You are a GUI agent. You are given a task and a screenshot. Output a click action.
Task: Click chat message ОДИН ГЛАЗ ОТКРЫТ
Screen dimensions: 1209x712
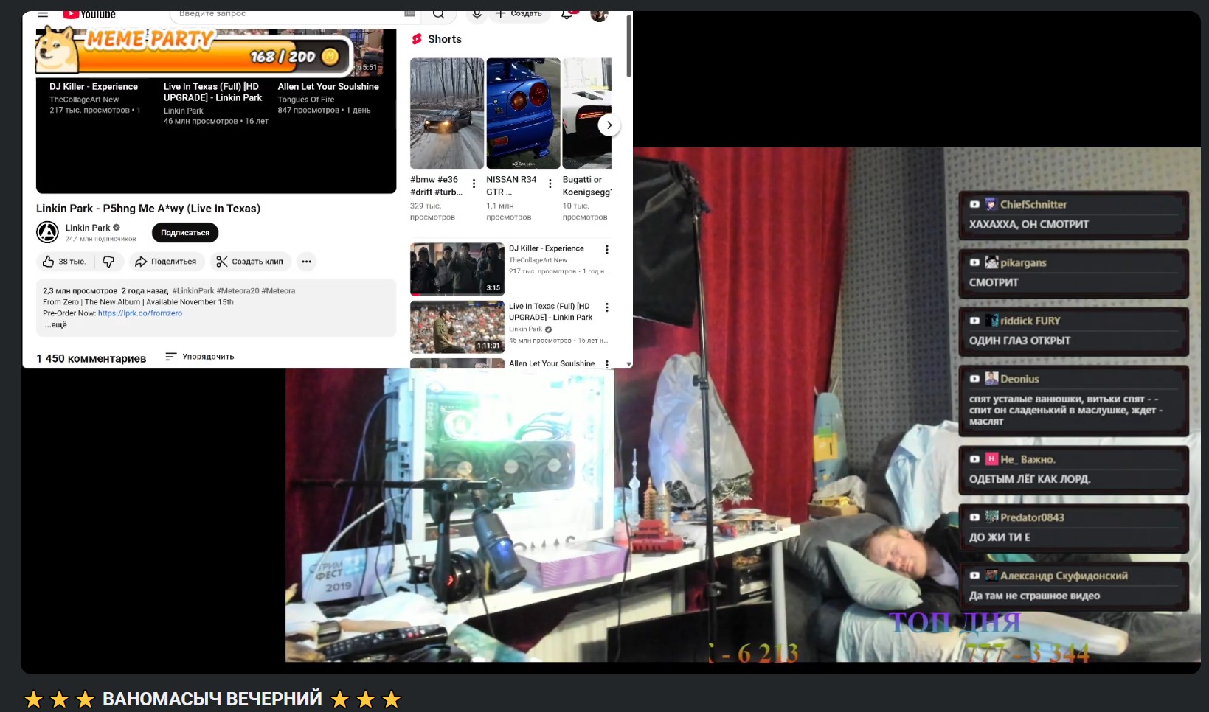1019,341
